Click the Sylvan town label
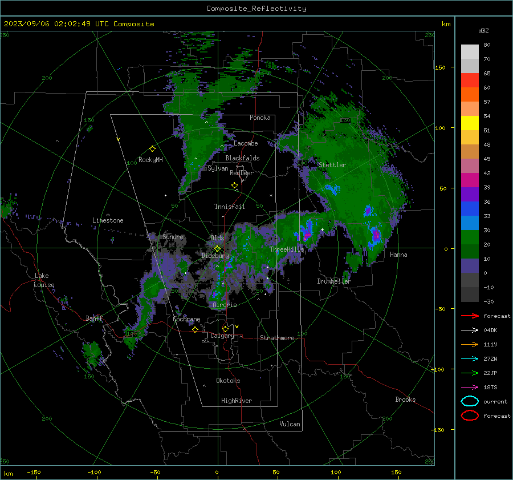 (218, 168)
